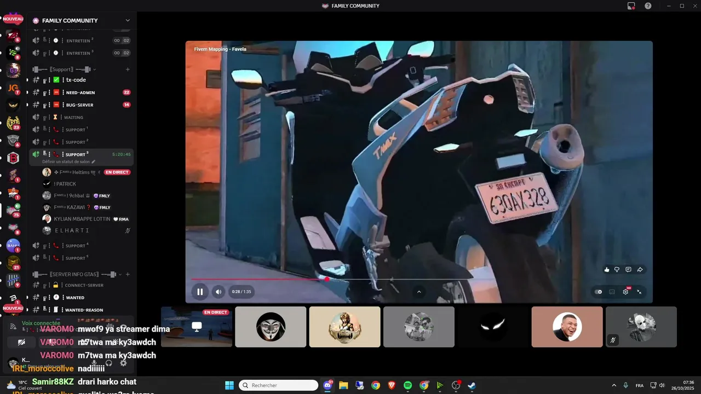Click the EN DIRECT stream thumbnail
The height and width of the screenshot is (394, 701).
pos(197,327)
